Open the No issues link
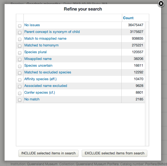Screen dimensions: 167x166 32,25
